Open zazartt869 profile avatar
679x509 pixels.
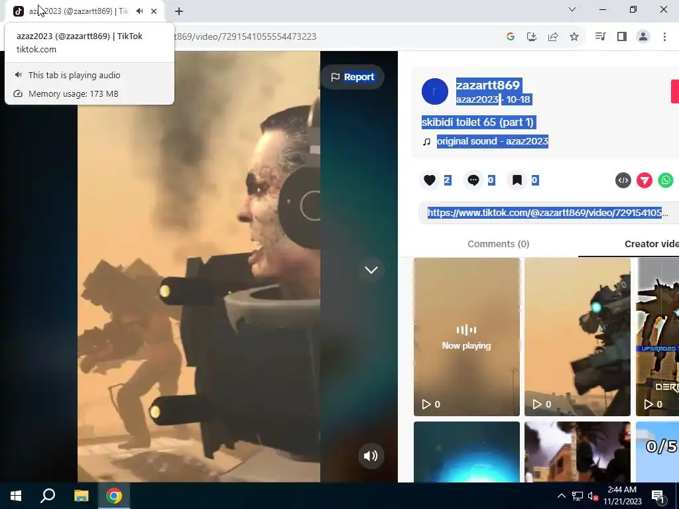tap(435, 91)
